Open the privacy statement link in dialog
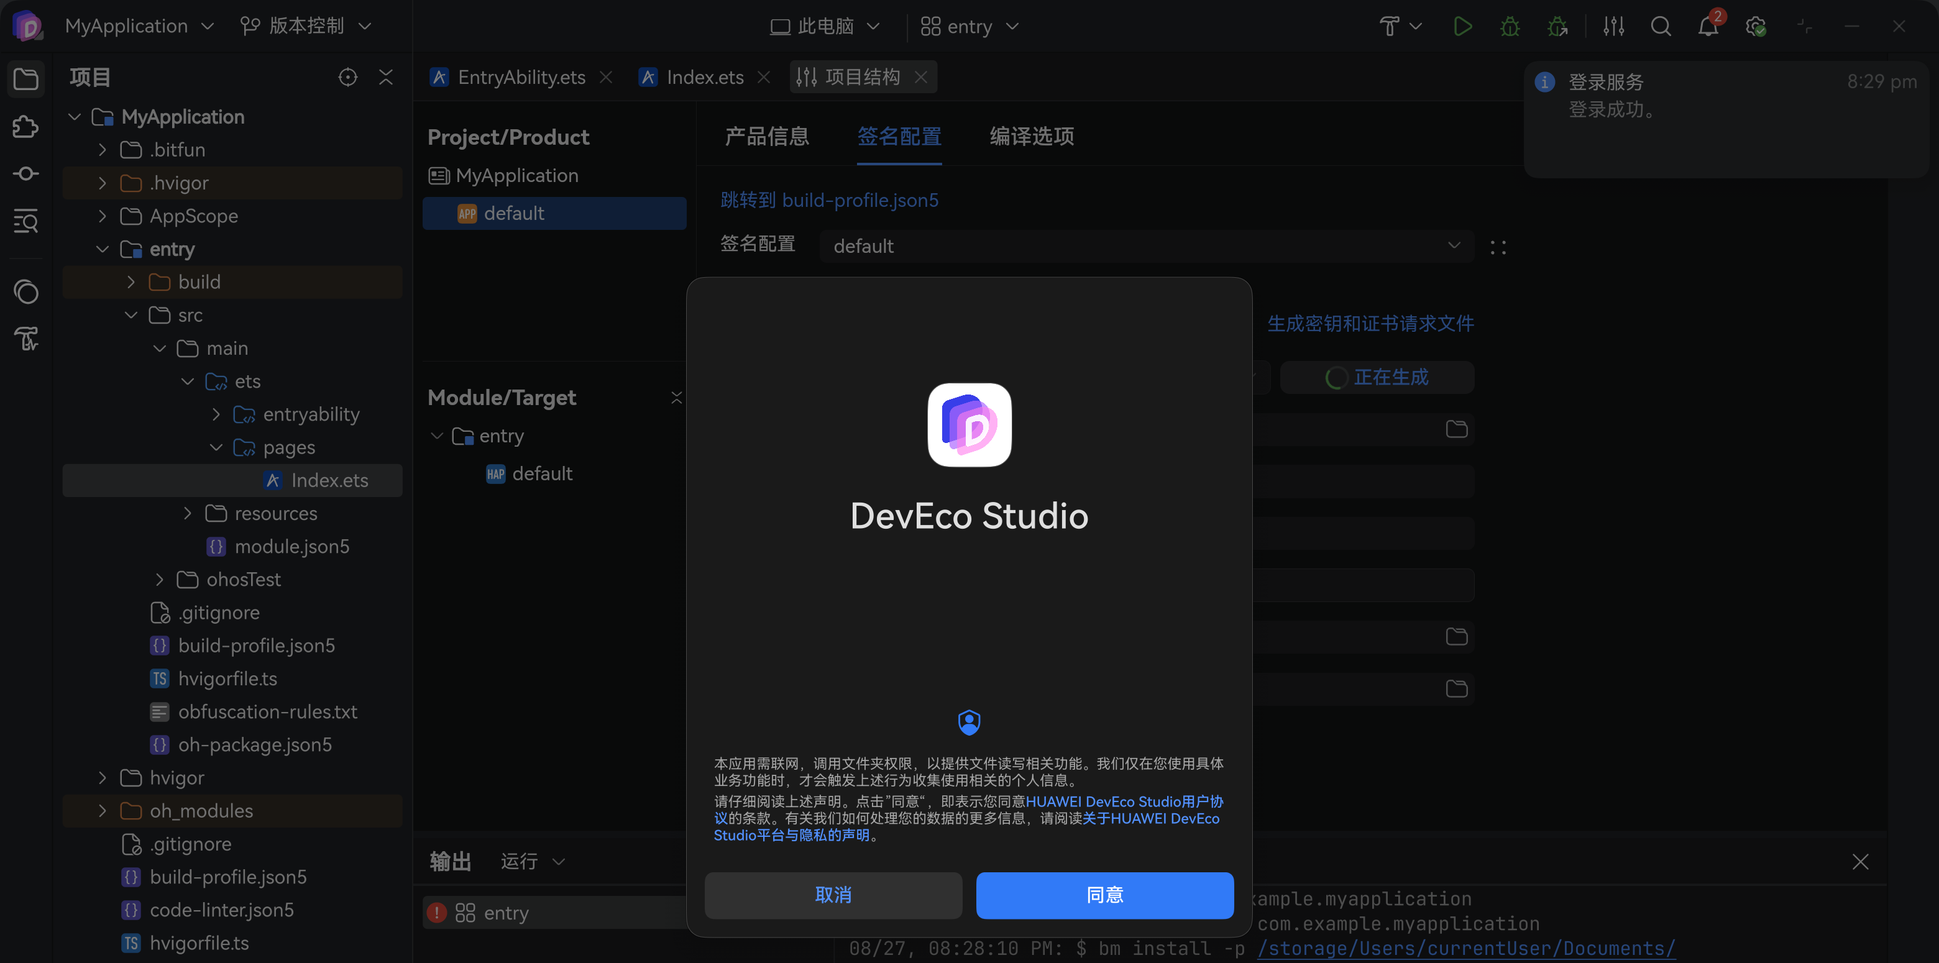1939x963 pixels. [1150, 819]
